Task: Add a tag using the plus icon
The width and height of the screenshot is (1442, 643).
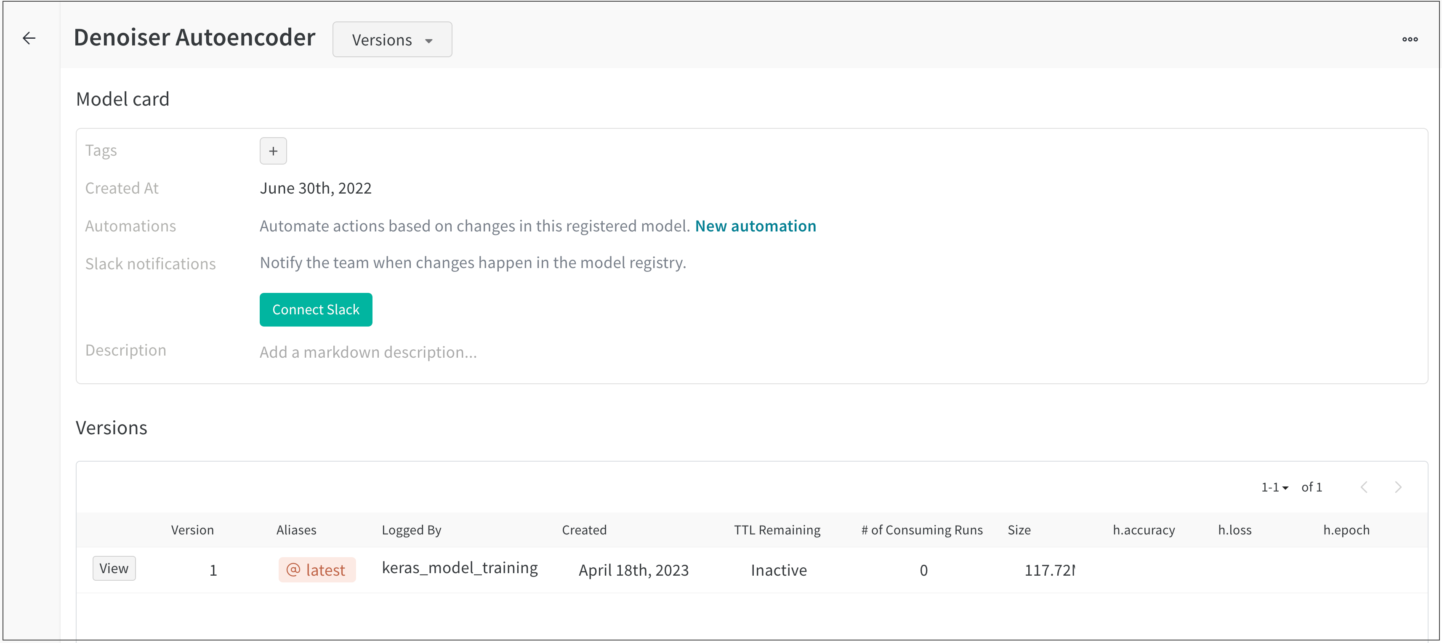Action: pos(273,151)
